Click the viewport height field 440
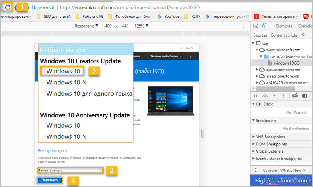 point(125,26)
